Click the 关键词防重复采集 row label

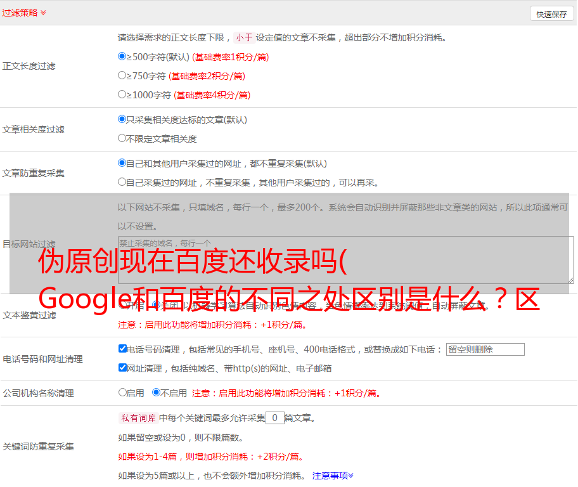coord(38,446)
